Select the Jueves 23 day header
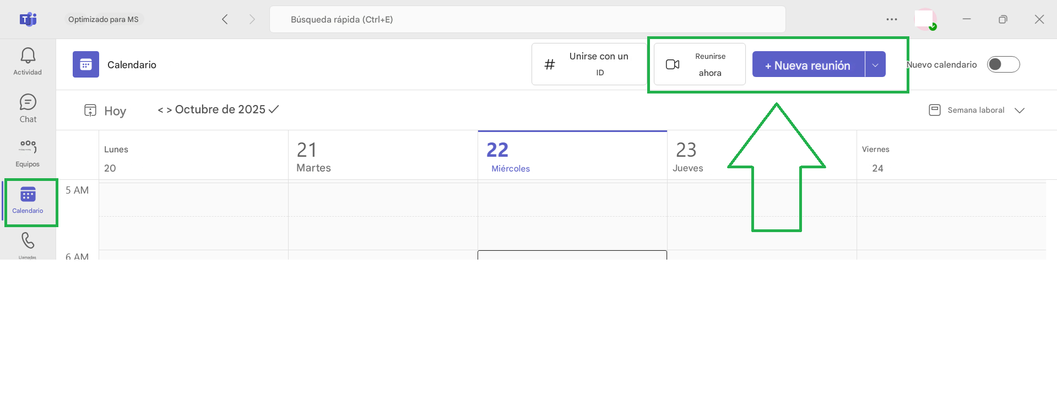The image size is (1057, 396). (762, 155)
